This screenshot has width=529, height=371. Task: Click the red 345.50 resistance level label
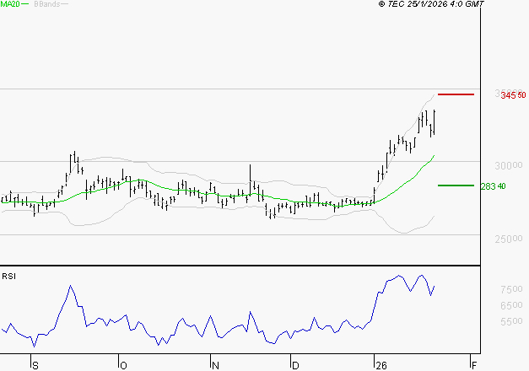click(513, 95)
